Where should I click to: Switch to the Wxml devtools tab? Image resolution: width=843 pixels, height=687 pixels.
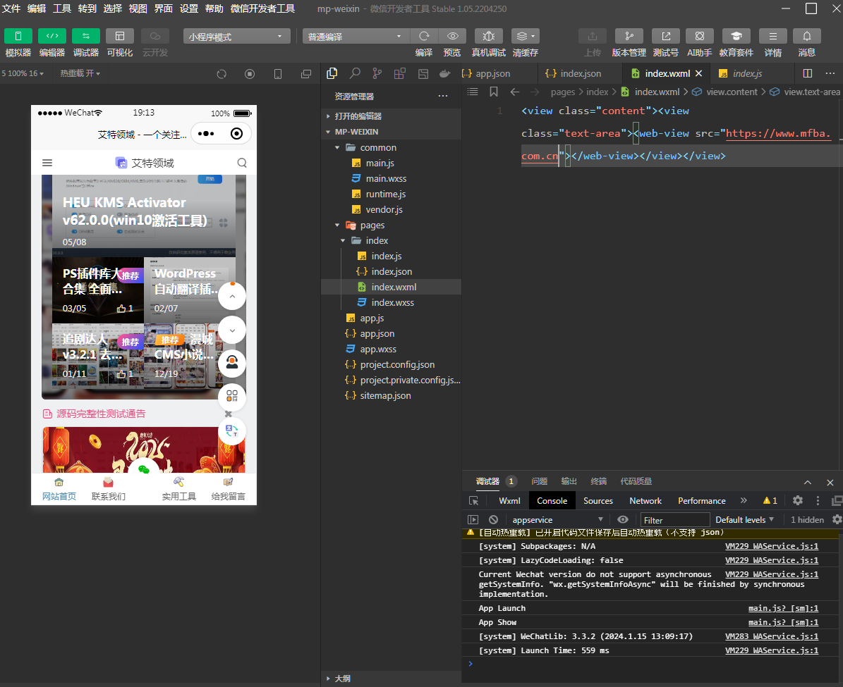click(509, 500)
